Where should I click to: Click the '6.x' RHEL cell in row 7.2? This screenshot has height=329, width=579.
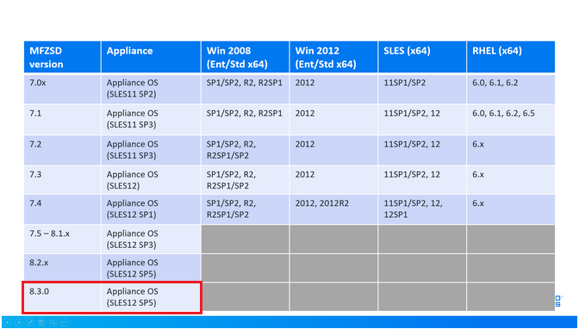coord(511,150)
